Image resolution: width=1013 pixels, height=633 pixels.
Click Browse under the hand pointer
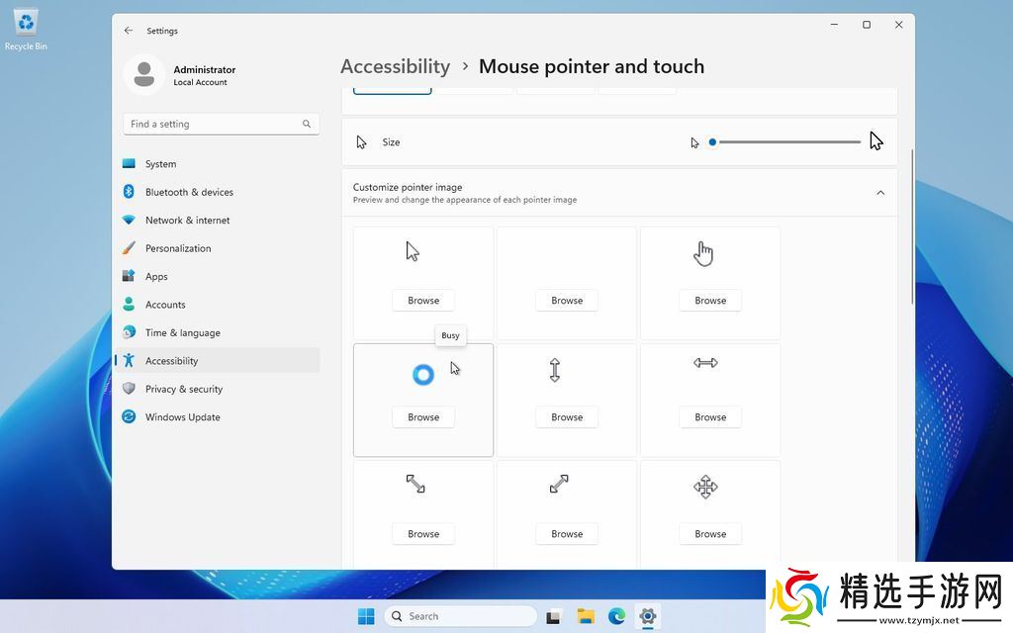(x=710, y=301)
